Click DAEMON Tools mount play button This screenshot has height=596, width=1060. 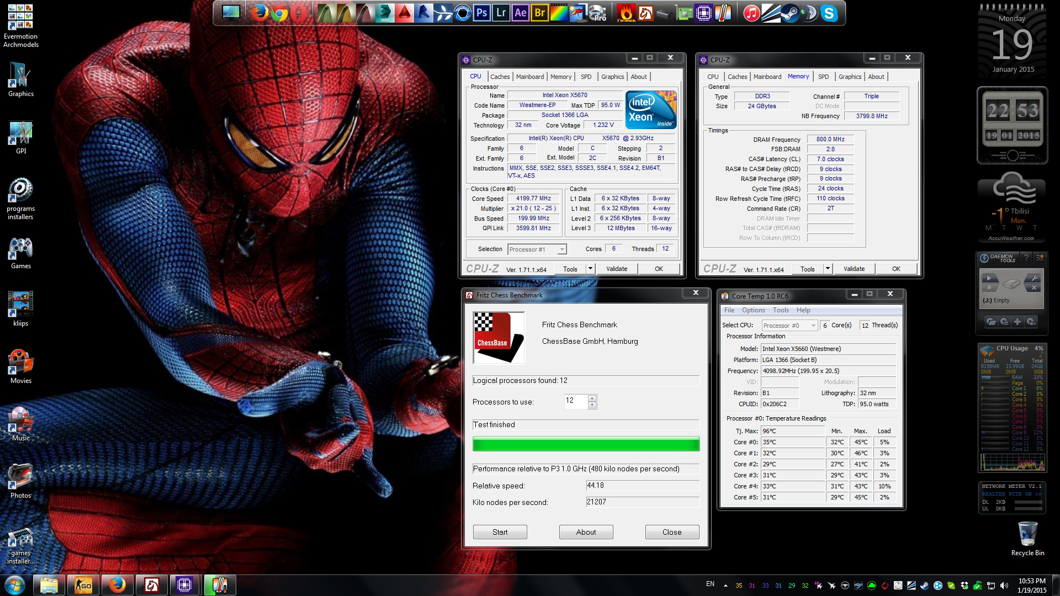pyautogui.click(x=989, y=278)
